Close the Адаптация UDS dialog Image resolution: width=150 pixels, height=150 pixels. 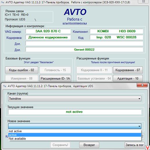(x=142, y=85)
